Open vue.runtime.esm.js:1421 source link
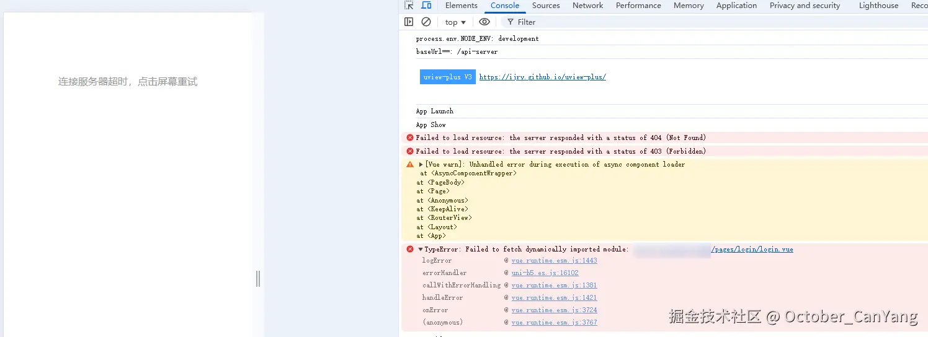This screenshot has height=337, width=928. (555, 298)
